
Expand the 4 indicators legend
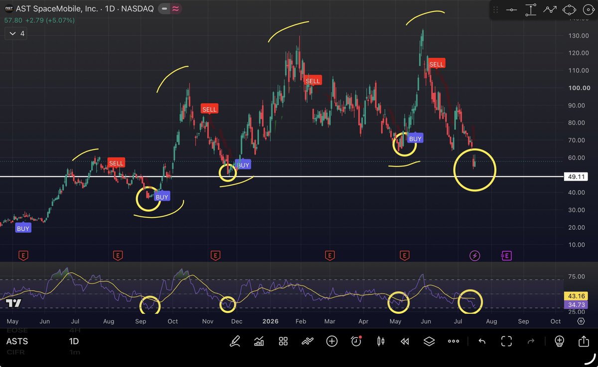pyautogui.click(x=16, y=34)
